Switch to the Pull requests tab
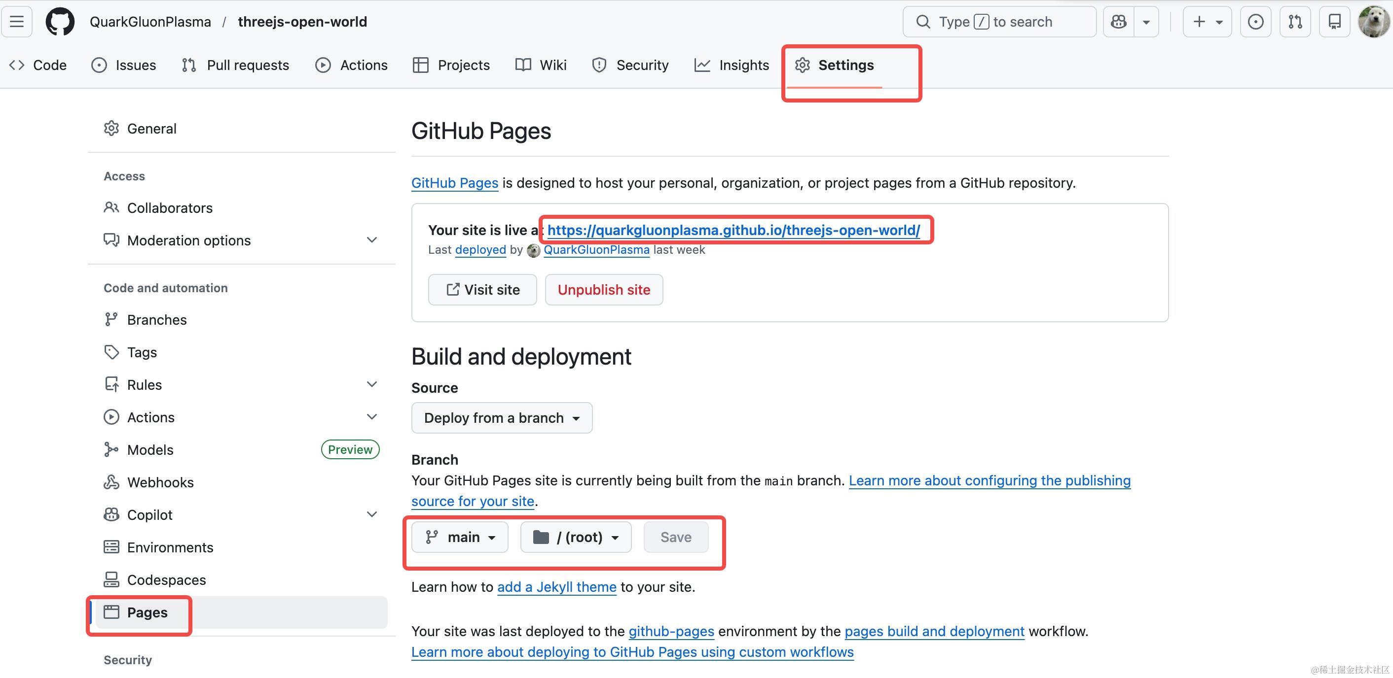Screen dimensions: 1393x678 (236, 65)
